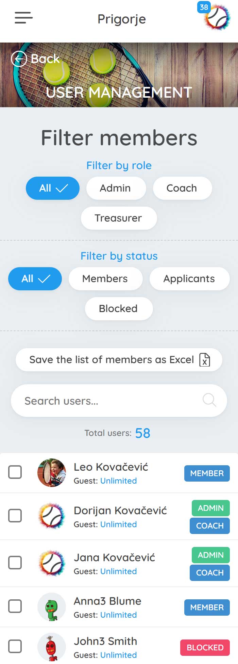Filter status by Applicants
The width and height of the screenshot is (238, 664).
coord(189,279)
